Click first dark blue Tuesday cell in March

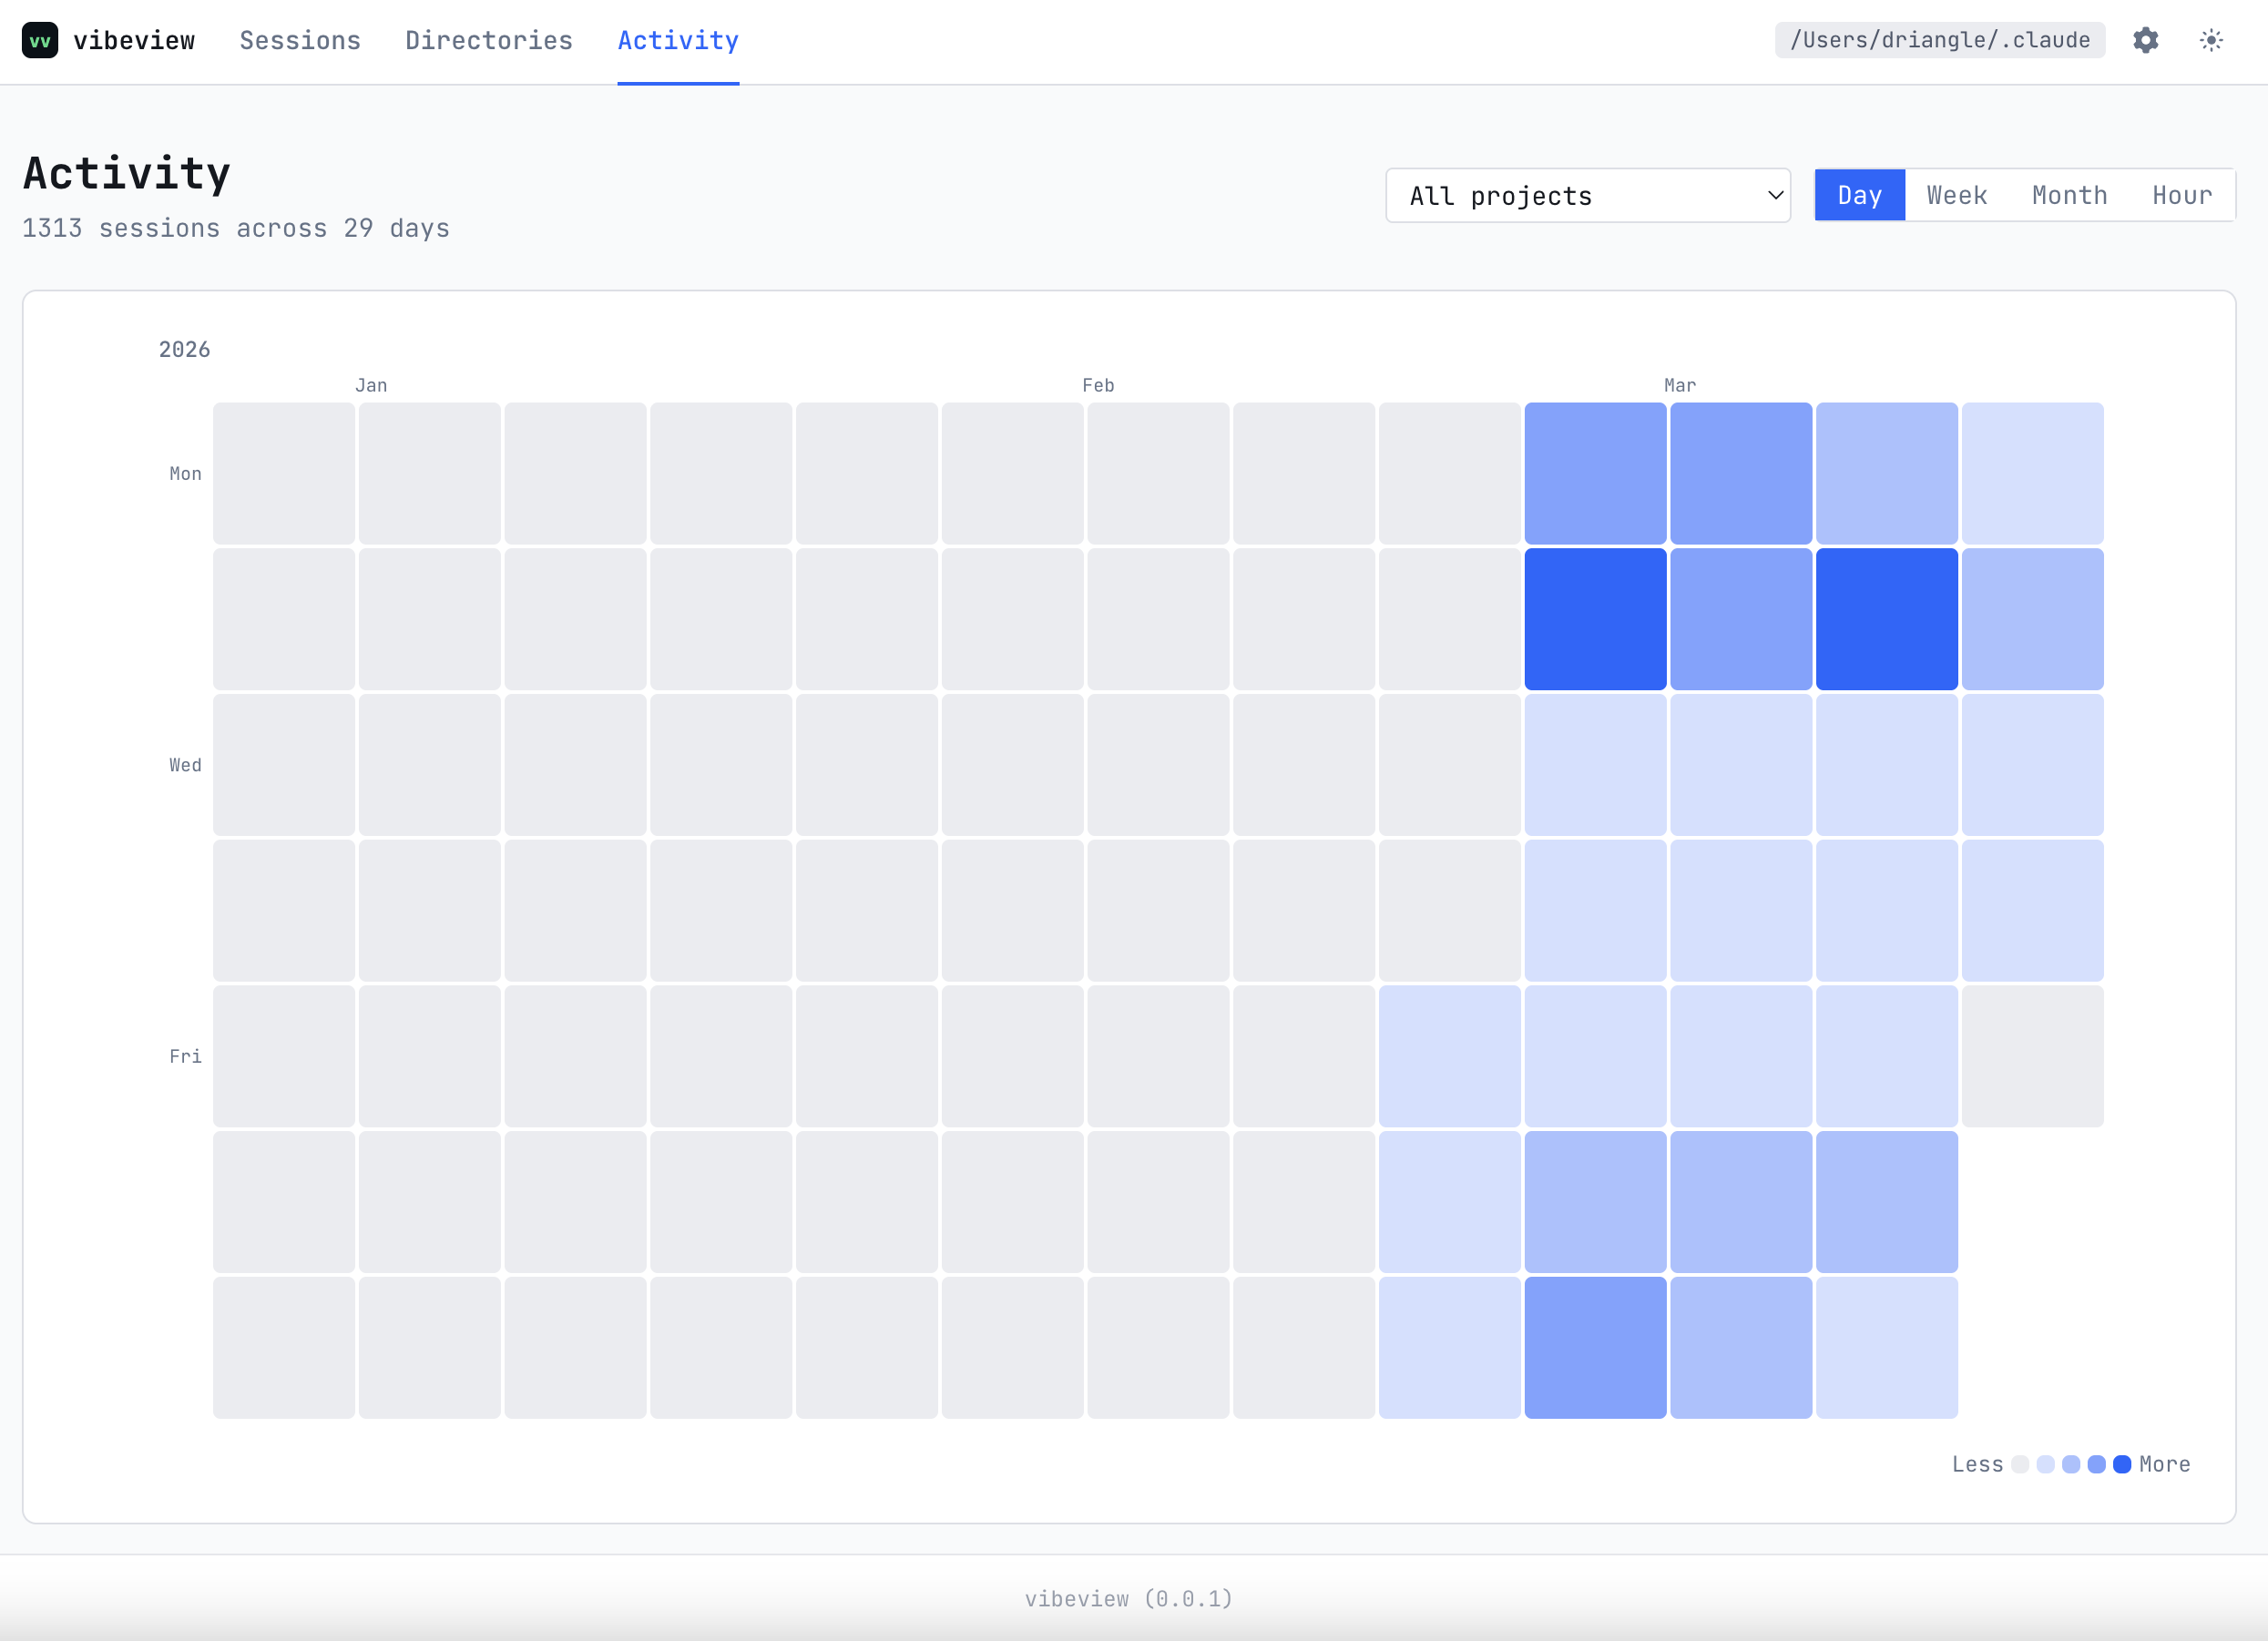point(1595,619)
